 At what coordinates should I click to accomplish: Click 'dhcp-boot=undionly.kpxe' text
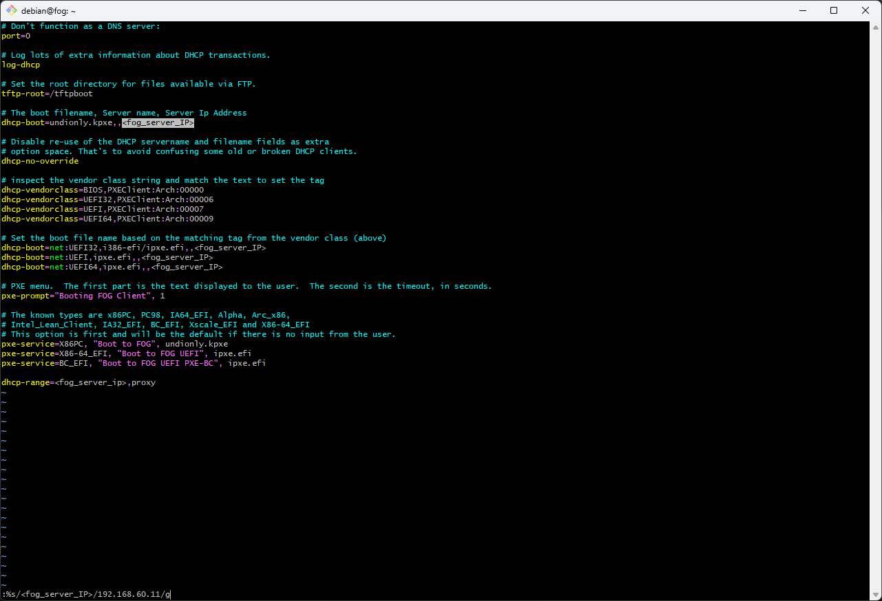[56, 122]
